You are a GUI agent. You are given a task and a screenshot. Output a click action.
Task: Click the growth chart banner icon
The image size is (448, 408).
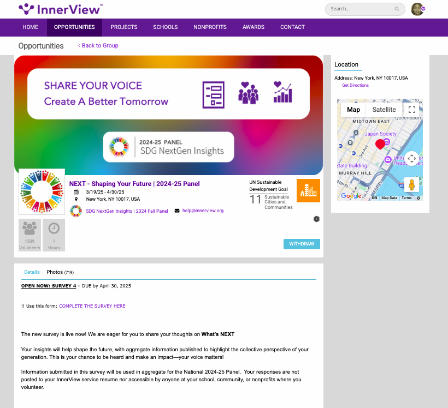pyautogui.click(x=283, y=92)
